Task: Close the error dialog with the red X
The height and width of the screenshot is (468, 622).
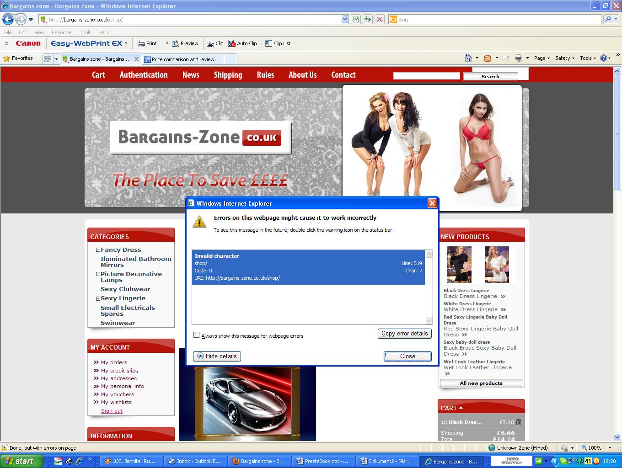Action: click(432, 203)
